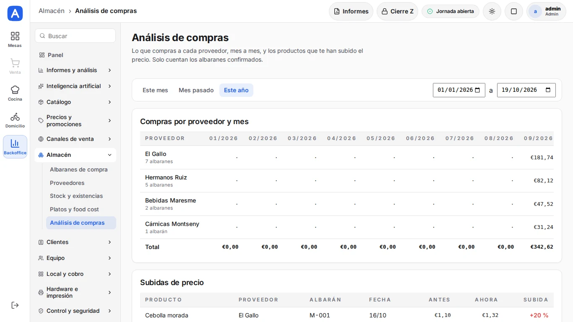Open Venta cart in left rail

[15, 66]
